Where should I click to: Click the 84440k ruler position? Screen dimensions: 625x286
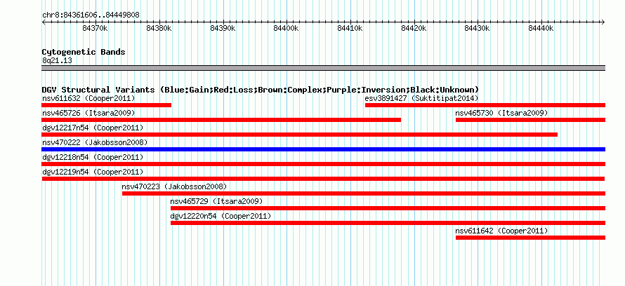541,29
